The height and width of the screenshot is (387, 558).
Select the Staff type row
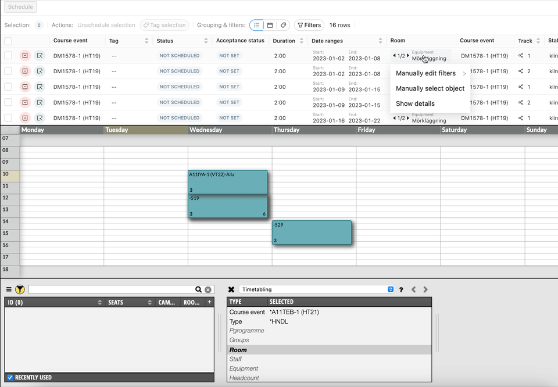329,359
